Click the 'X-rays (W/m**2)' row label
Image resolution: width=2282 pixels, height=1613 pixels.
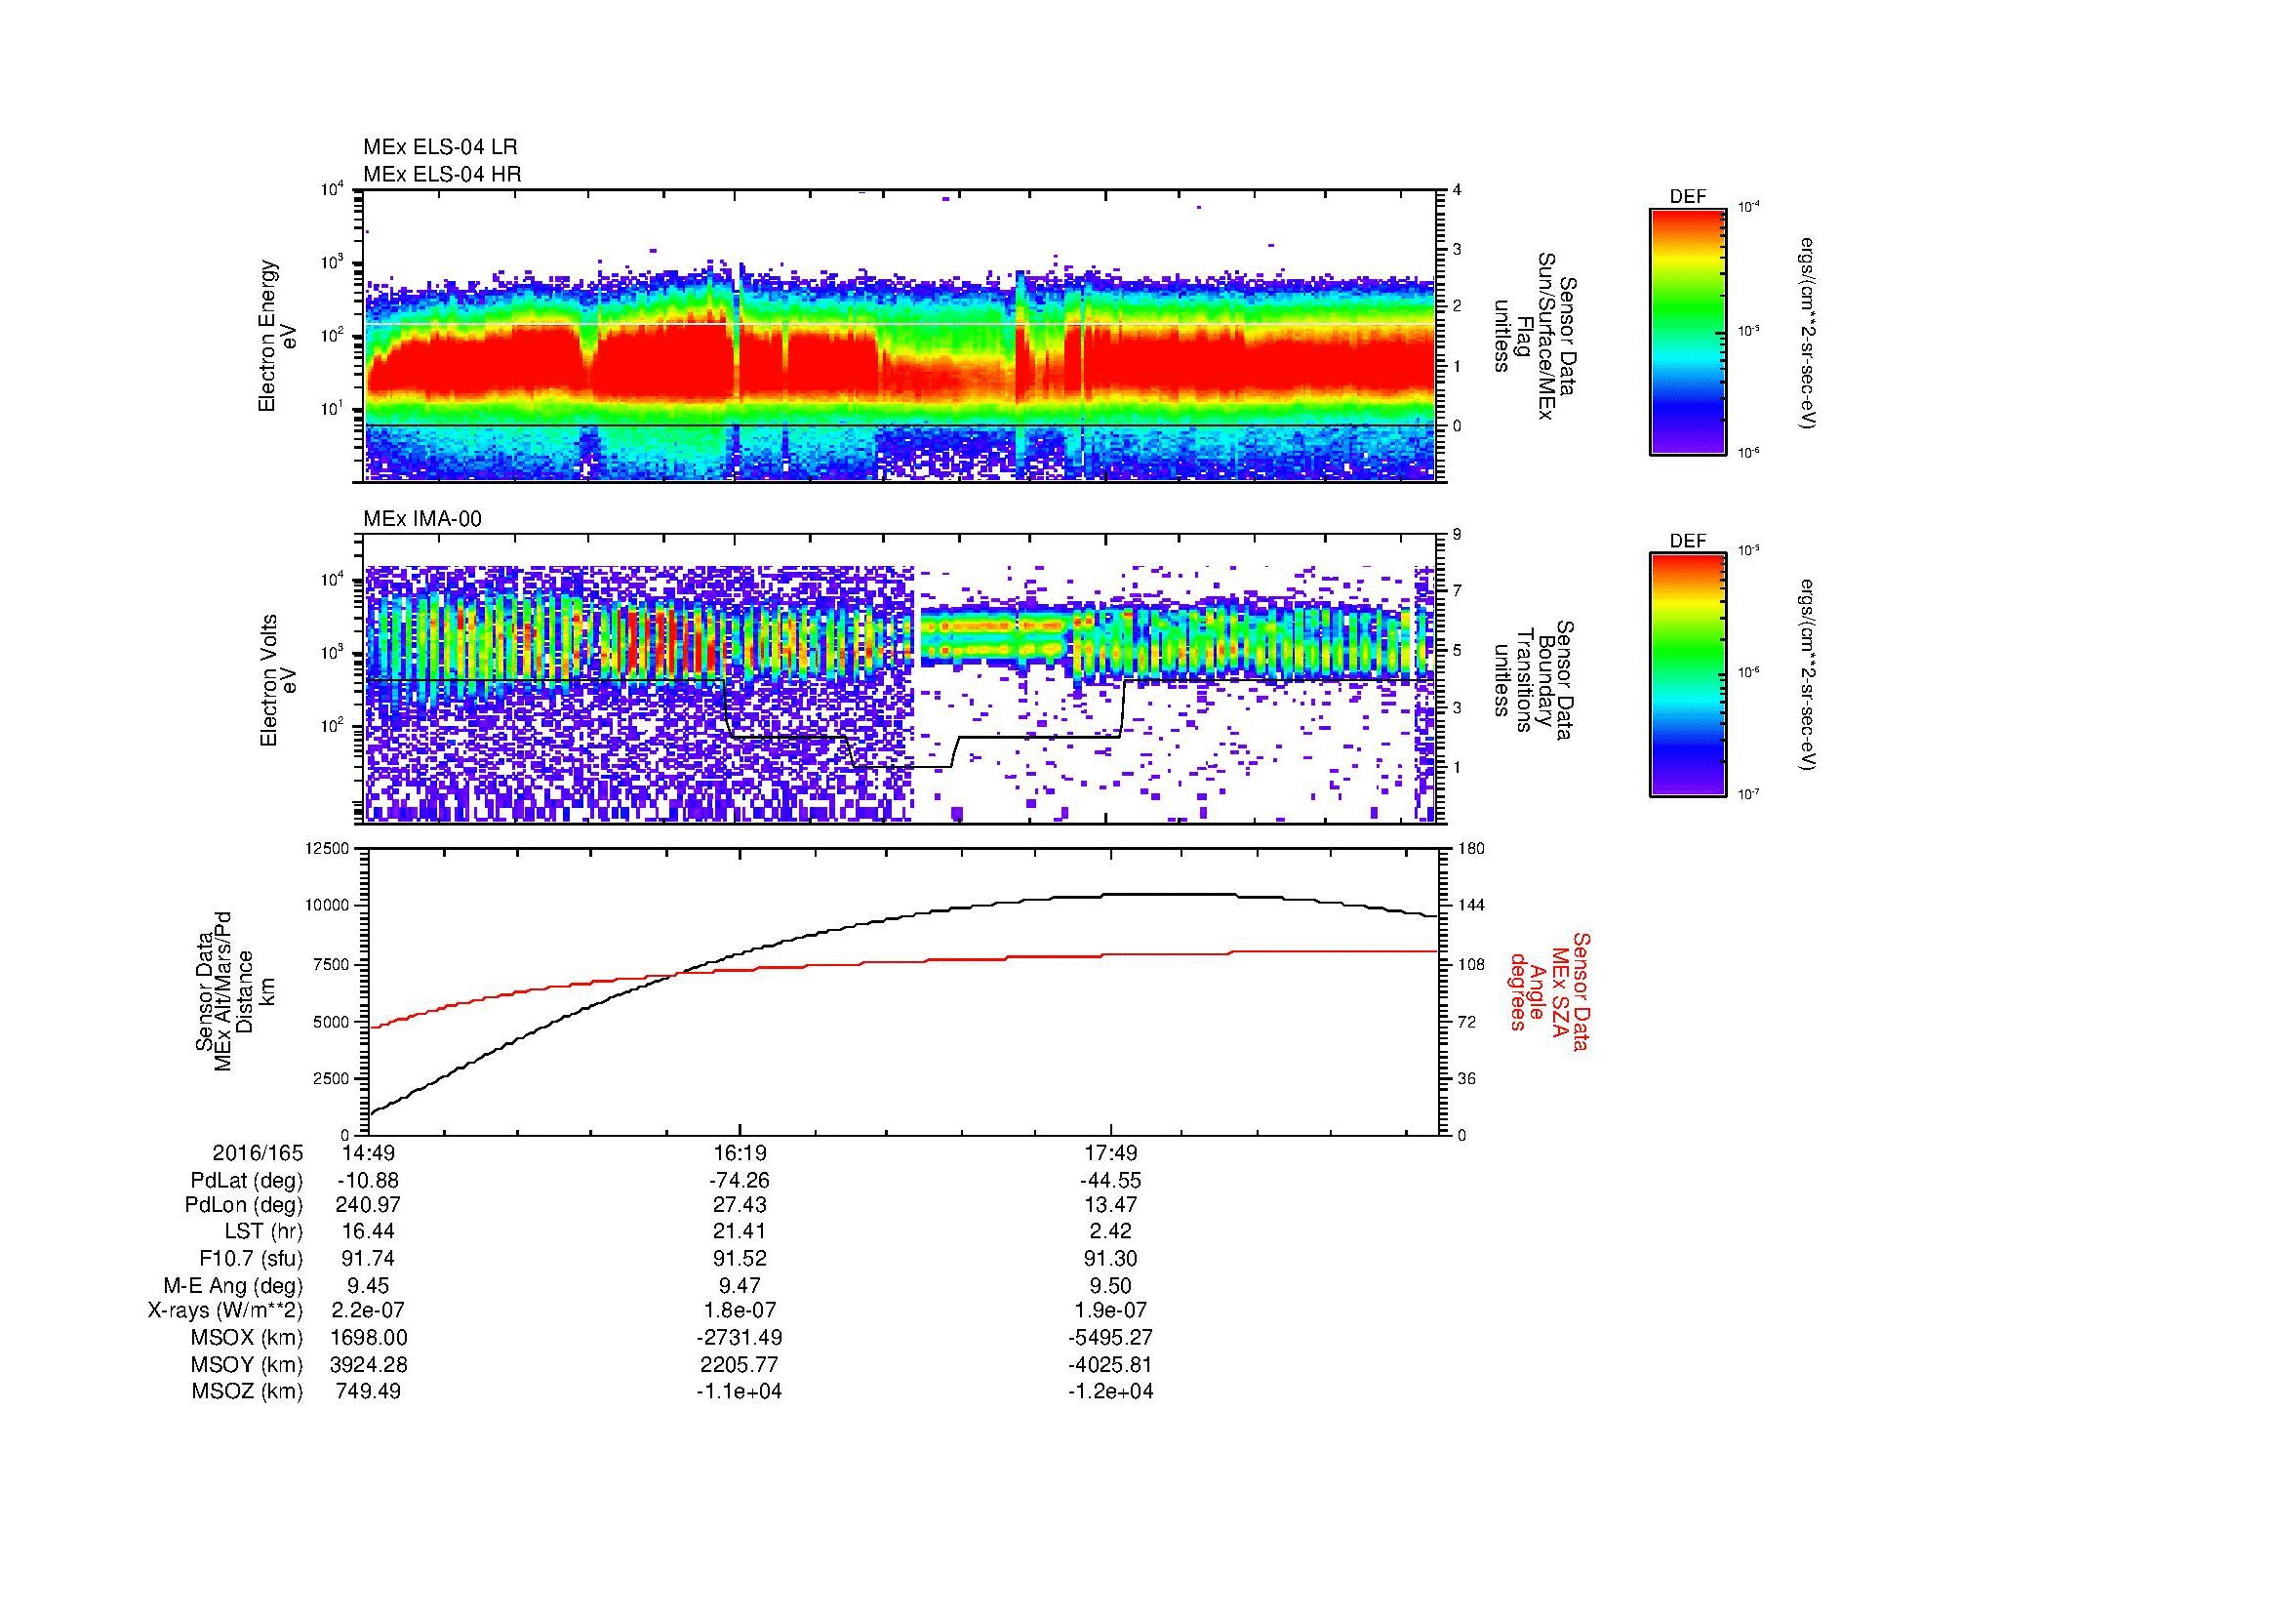click(225, 1311)
